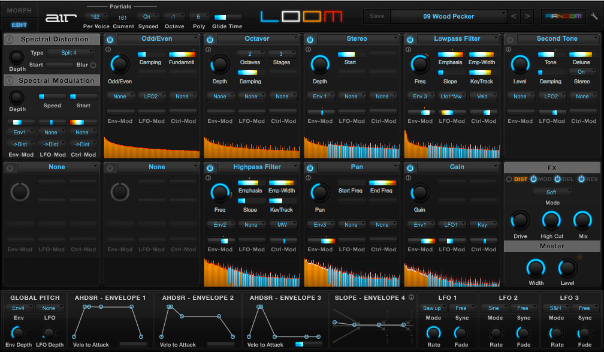Go to next preset with right arrow
The image size is (604, 352).
(x=527, y=16)
